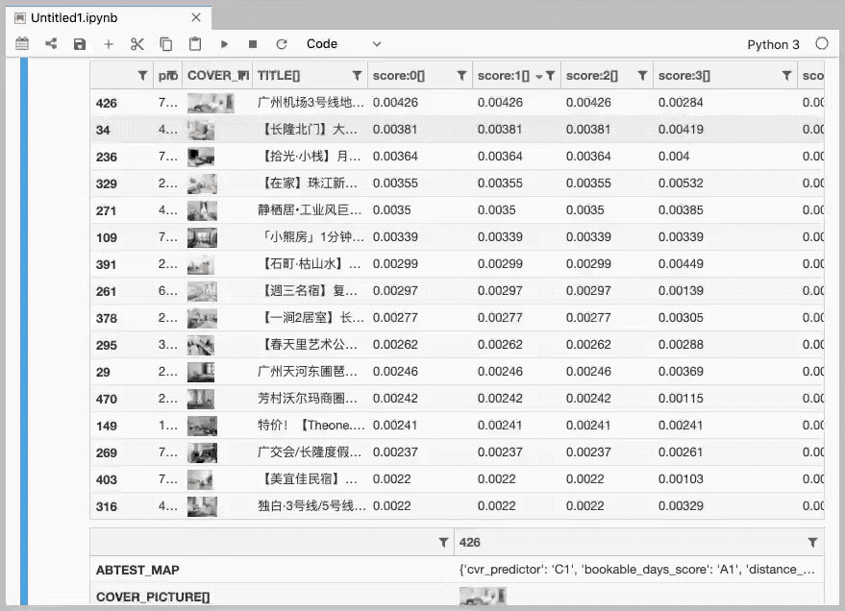Click the blue cell selection bar
The image size is (845, 611).
pos(24,331)
